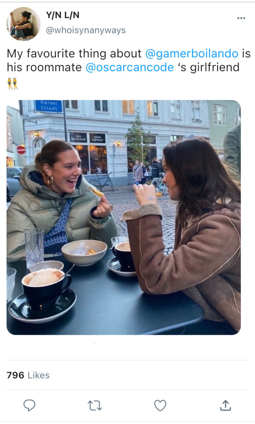
Task: Visit the @oscarcancode mention
Action: click(129, 67)
